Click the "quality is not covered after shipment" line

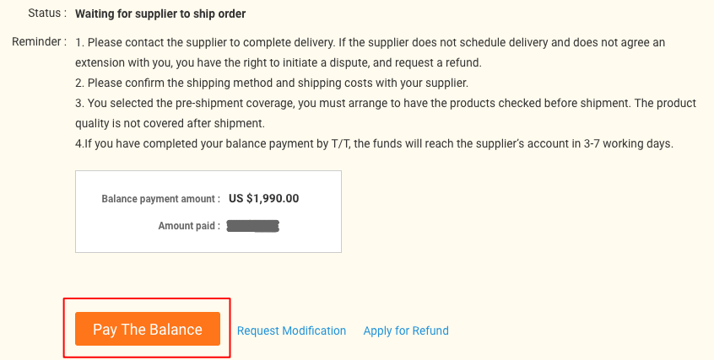[x=170, y=123]
